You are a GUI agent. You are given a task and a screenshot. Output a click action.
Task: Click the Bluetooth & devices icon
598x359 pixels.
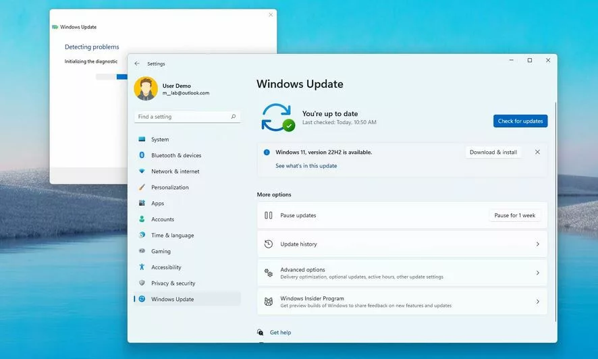(x=142, y=155)
